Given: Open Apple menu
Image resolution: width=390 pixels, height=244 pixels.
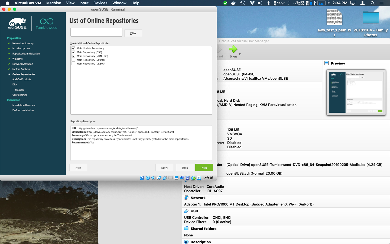Looking at the screenshot, I should point(7,3).
